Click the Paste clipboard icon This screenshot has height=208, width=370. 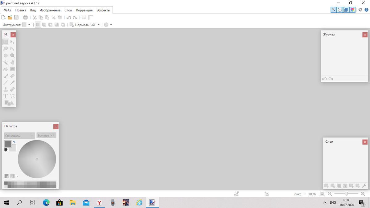click(x=47, y=18)
